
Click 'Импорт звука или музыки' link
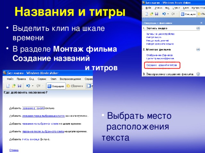tap(160, 44)
